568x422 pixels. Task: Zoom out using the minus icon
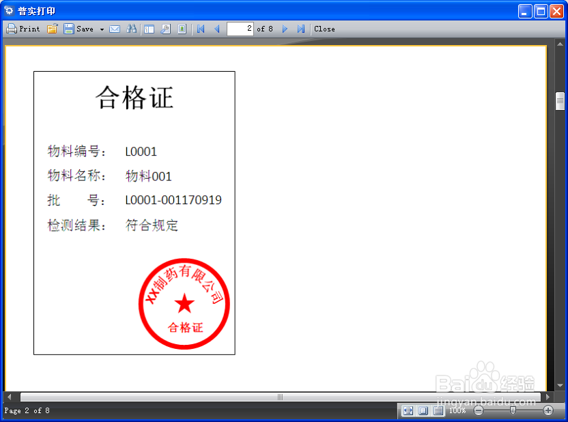point(479,410)
